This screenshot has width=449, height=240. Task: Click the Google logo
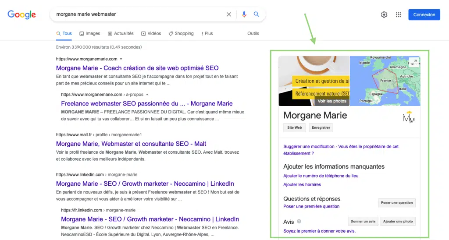tap(22, 14)
